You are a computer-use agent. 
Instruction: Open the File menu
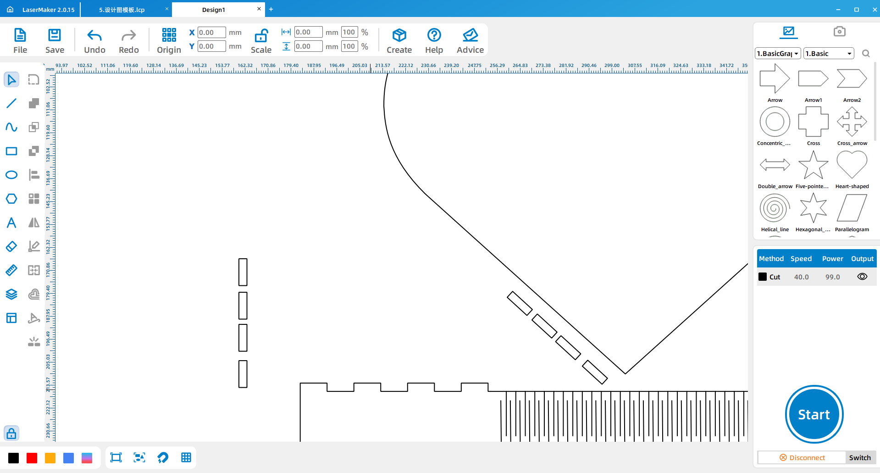point(20,41)
